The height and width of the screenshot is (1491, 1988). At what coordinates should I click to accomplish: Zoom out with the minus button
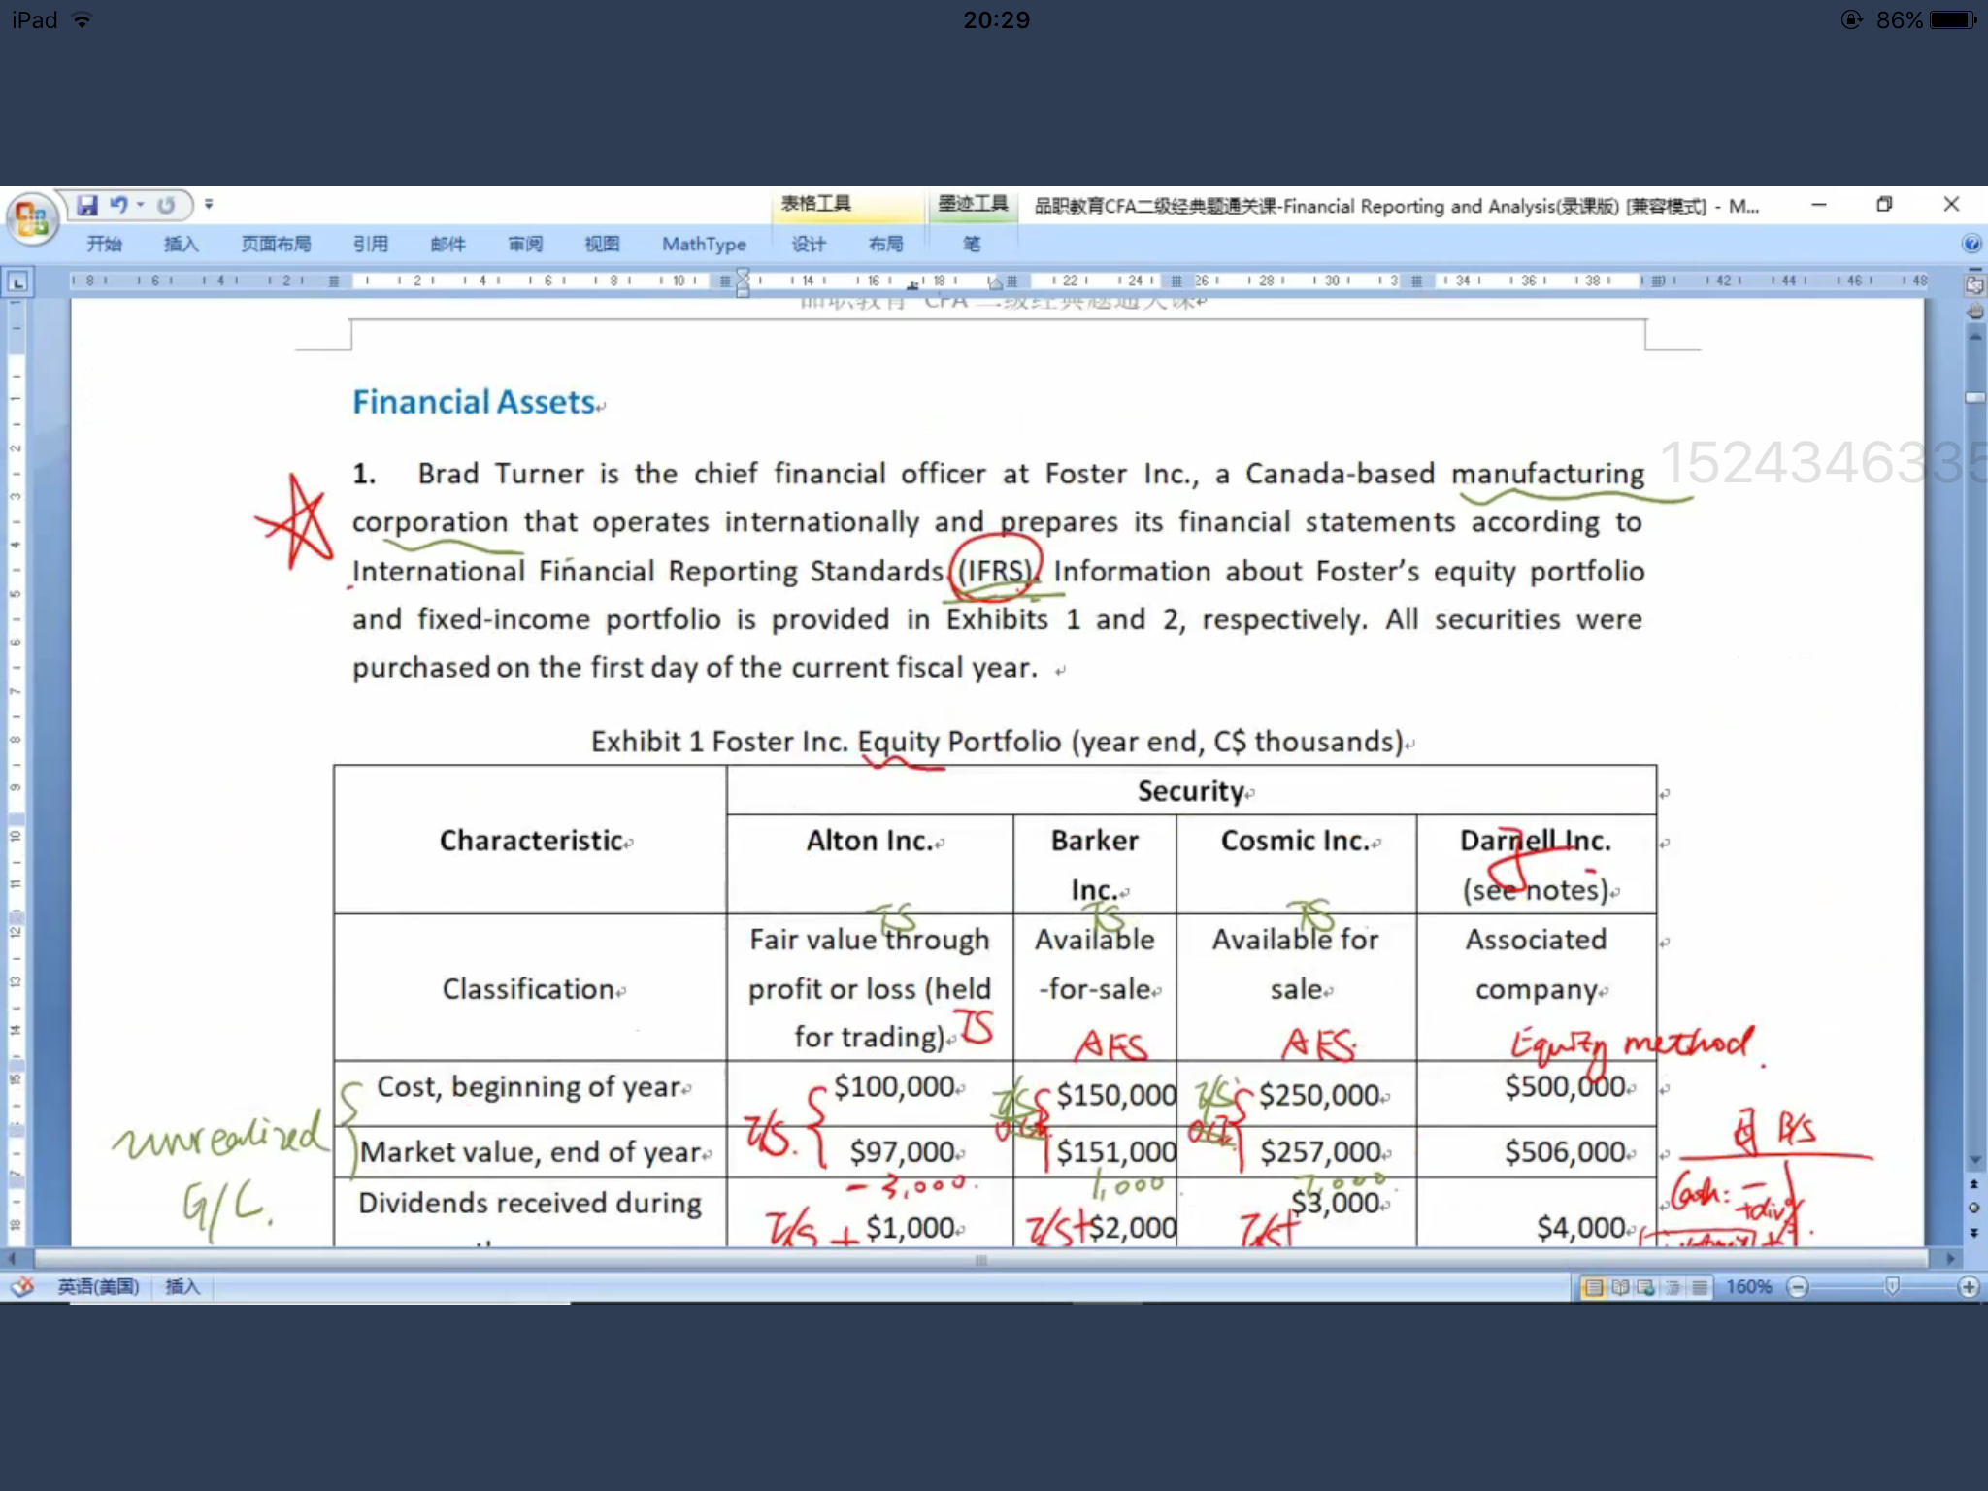pyautogui.click(x=1798, y=1287)
